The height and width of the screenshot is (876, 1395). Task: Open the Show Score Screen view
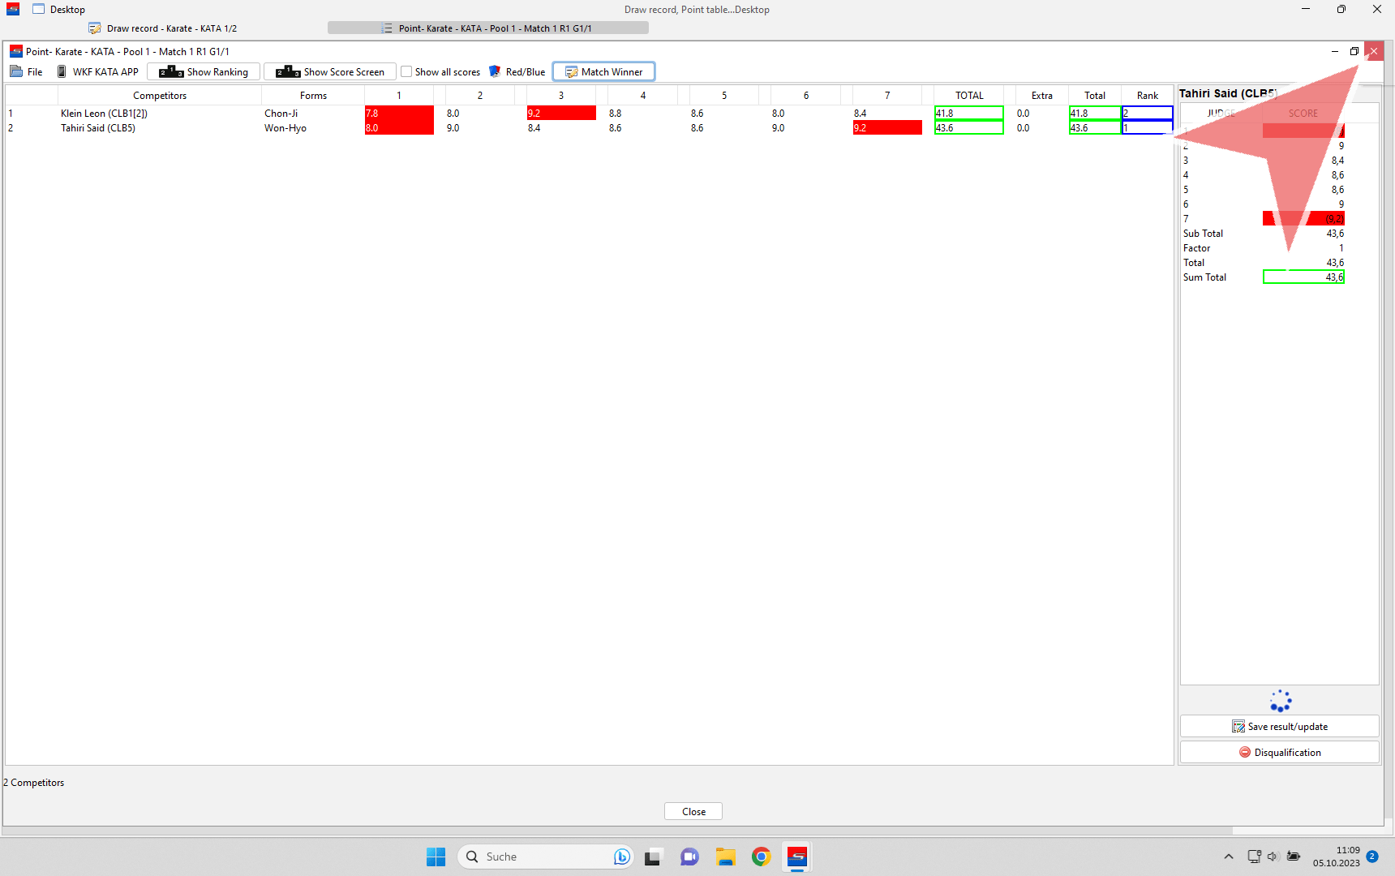click(330, 72)
